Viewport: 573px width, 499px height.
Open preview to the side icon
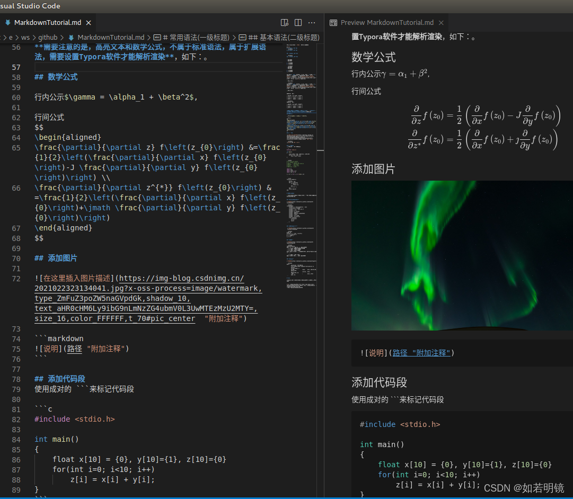pyautogui.click(x=284, y=23)
